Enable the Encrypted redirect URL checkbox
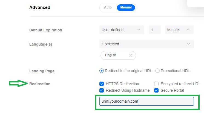Viewport: 204px width, 113px height. [x=156, y=84]
